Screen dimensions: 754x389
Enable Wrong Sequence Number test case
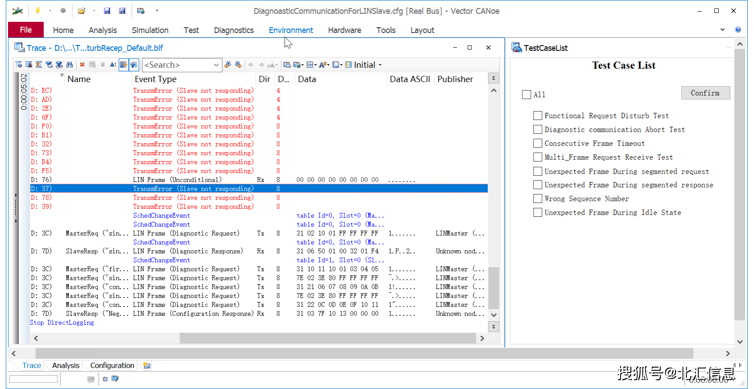pos(538,199)
